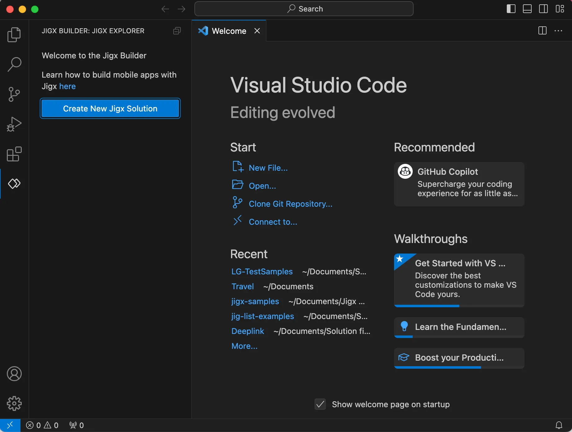The image size is (572, 432).
Task: Open the Extensions view
Action: [x=14, y=154]
